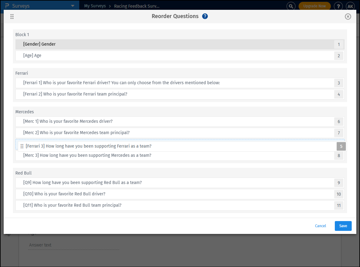
Task: Click the number 5 badge on Ferrari 3
Action: point(341,146)
